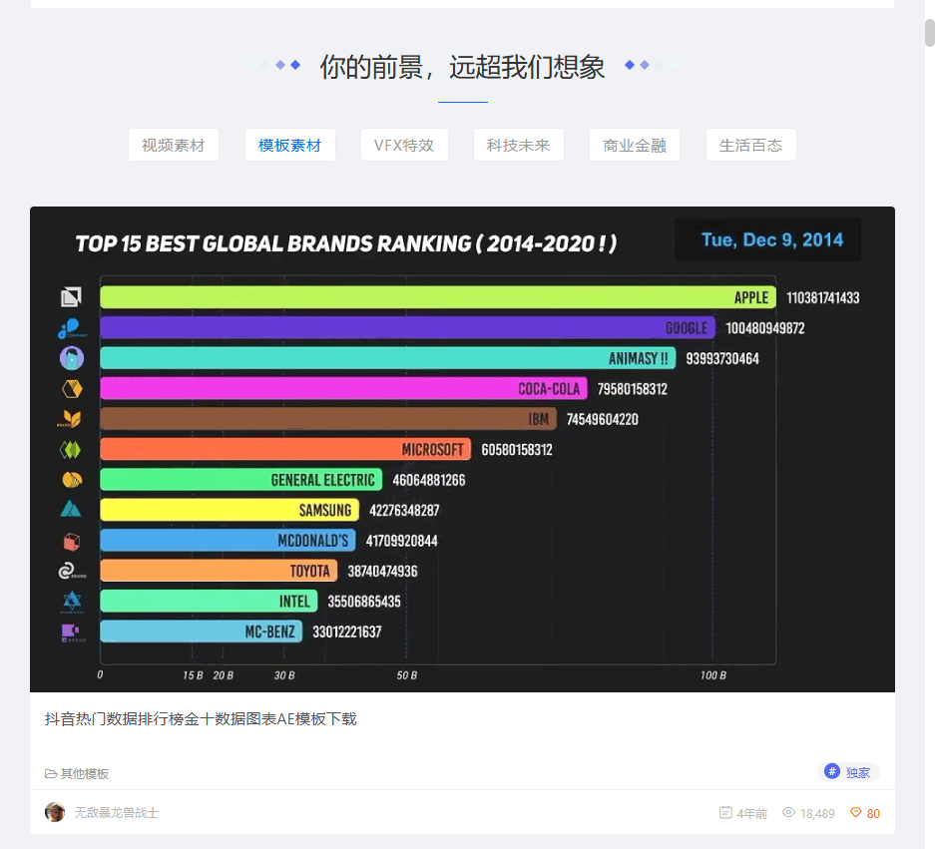
Task: Switch to the 视频素材 category tab
Action: click(x=173, y=145)
